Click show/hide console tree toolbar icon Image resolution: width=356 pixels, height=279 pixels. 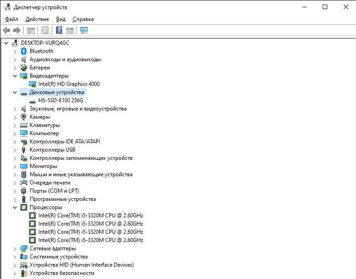tap(31, 30)
